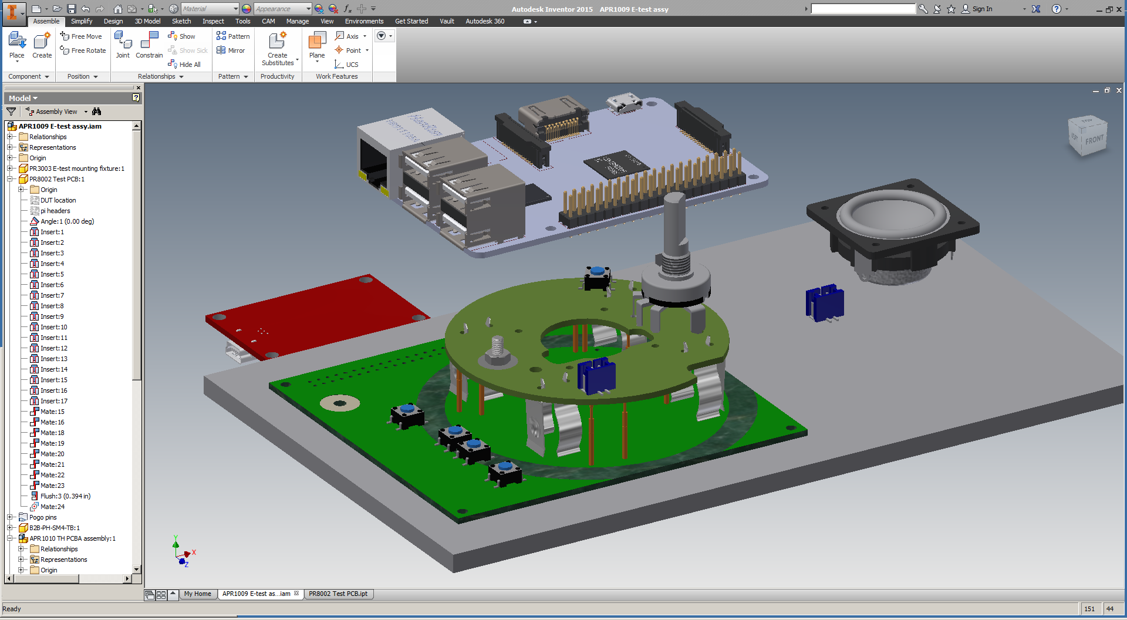Click the binoculars Find icon in browser

(97, 112)
